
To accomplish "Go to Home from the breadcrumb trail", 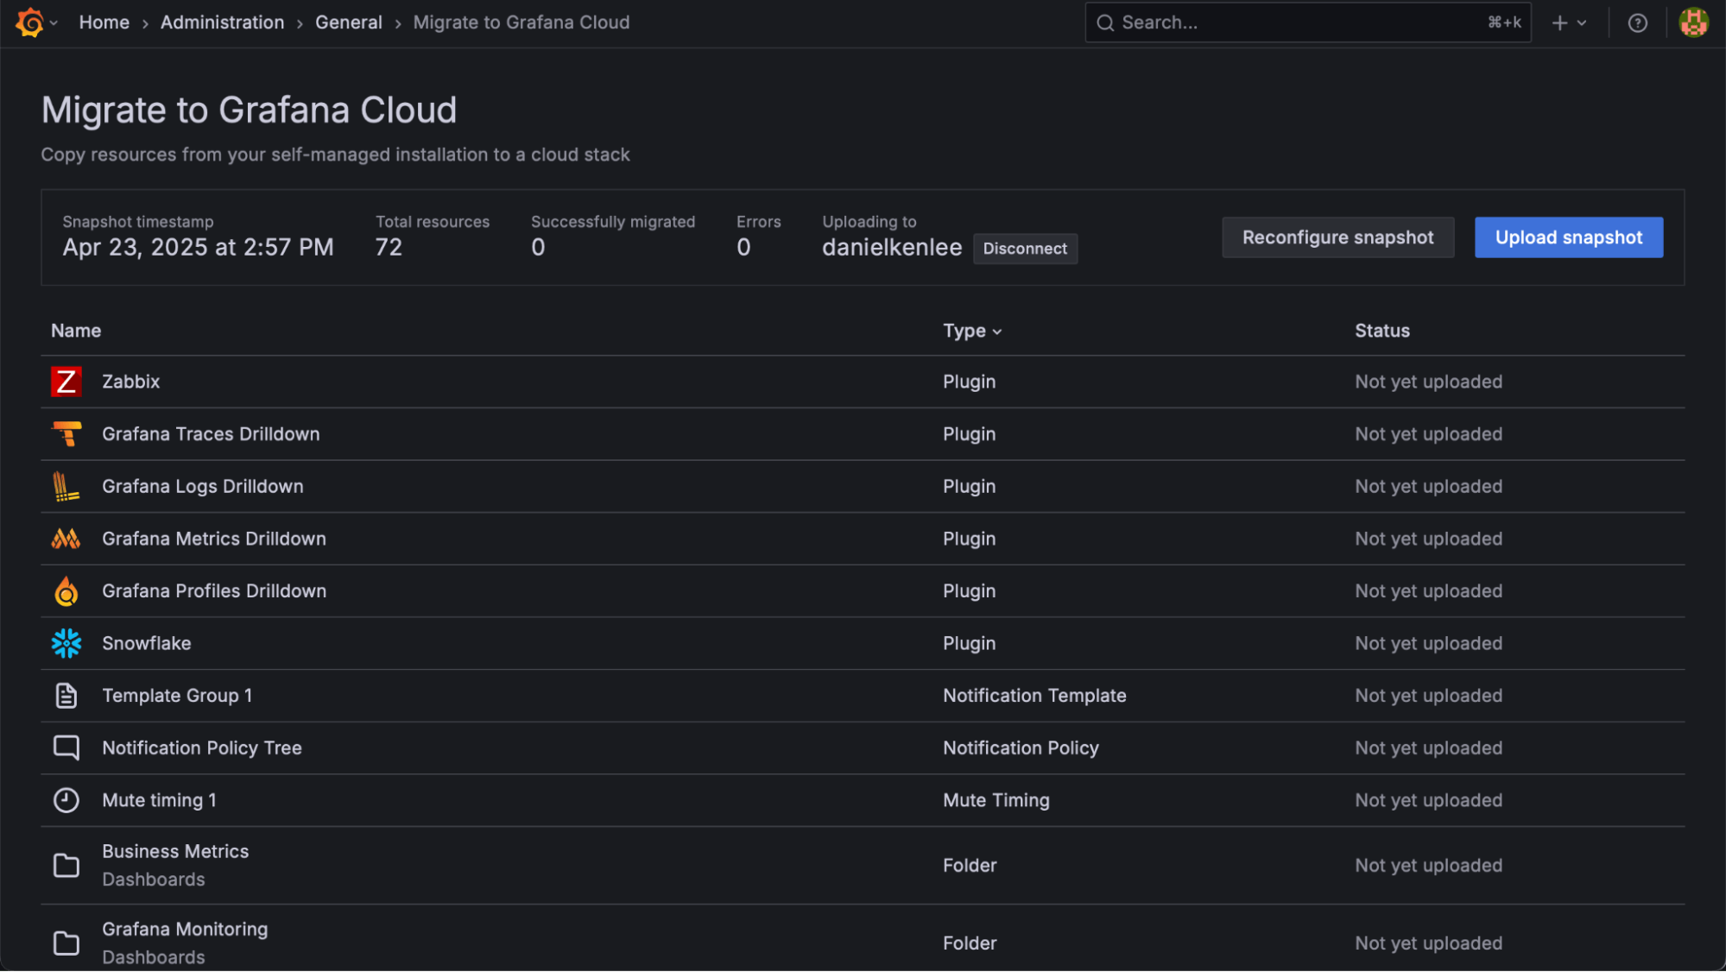I will pyautogui.click(x=104, y=22).
